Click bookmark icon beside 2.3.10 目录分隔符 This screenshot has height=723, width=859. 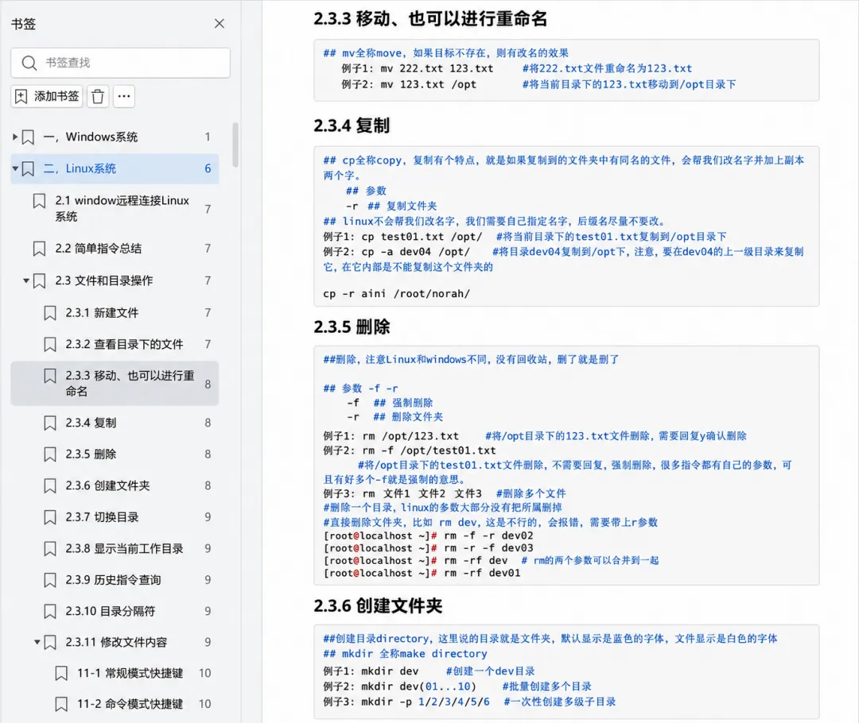[x=50, y=611]
